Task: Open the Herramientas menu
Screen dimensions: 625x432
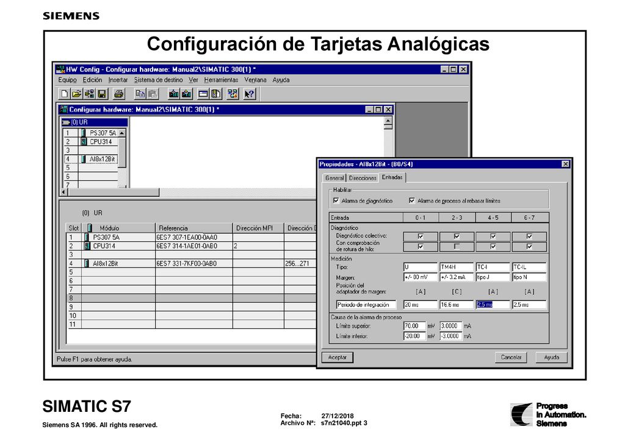Action: [x=221, y=80]
